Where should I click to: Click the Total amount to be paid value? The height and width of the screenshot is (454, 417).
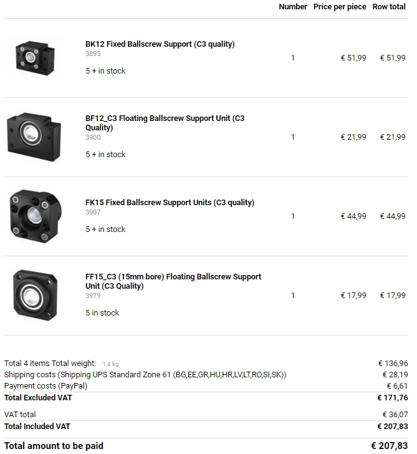tap(390, 446)
